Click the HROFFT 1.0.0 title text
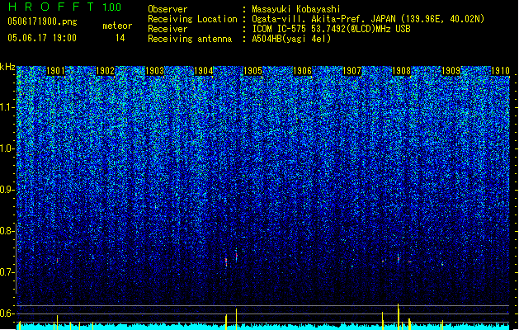Viewport: 519px width, 330px height. (65, 7)
